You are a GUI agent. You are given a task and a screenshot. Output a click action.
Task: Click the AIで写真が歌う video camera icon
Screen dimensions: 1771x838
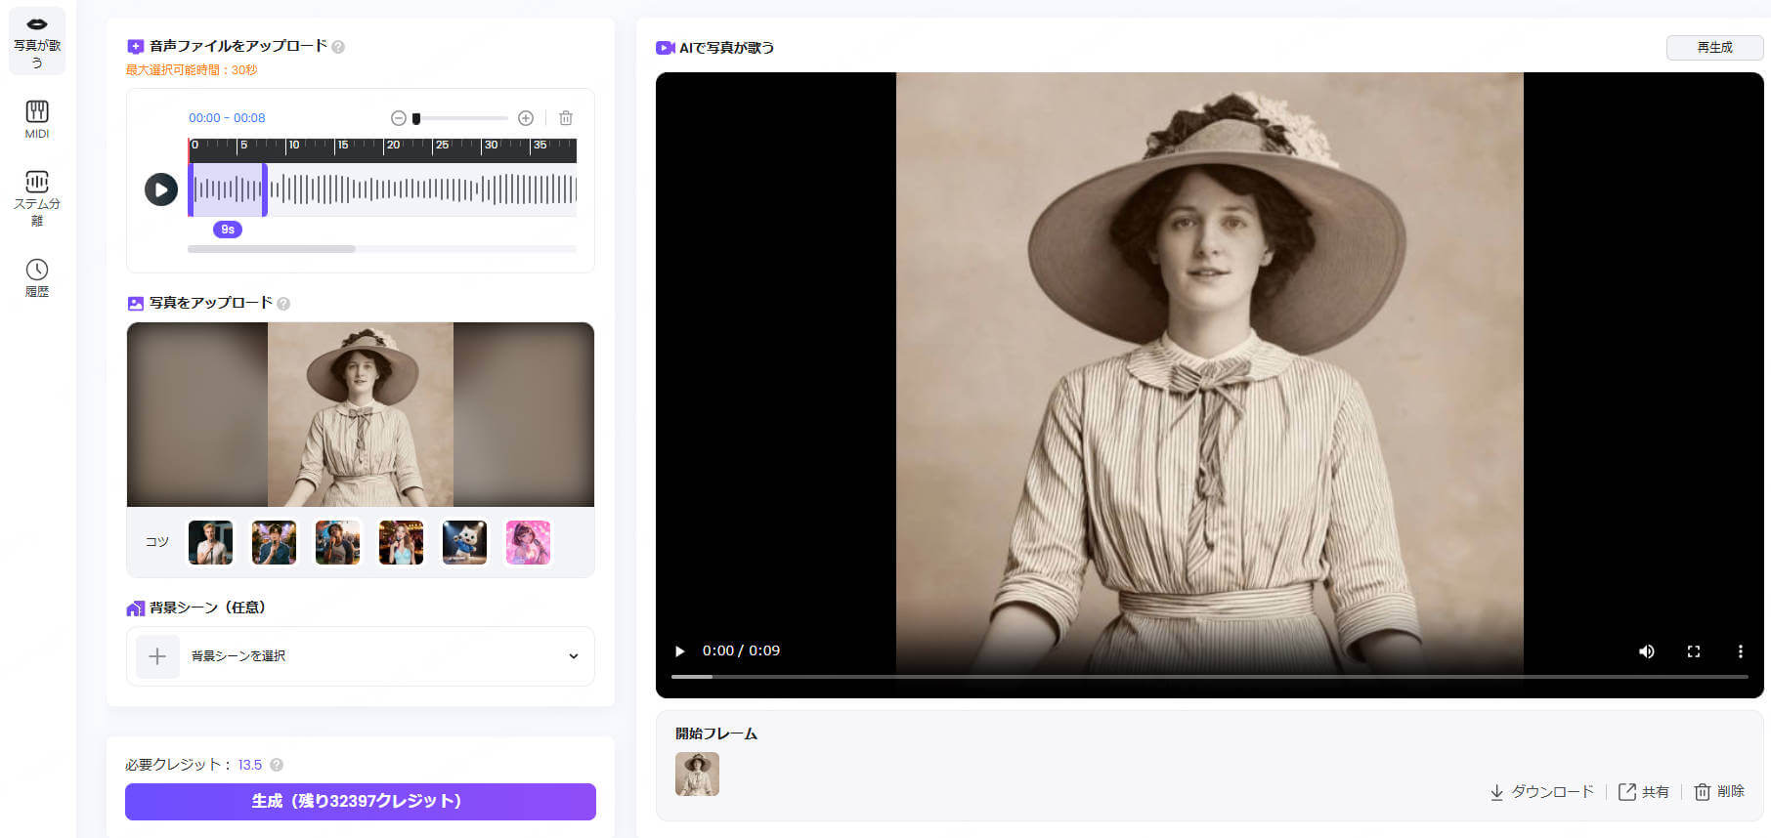click(666, 48)
